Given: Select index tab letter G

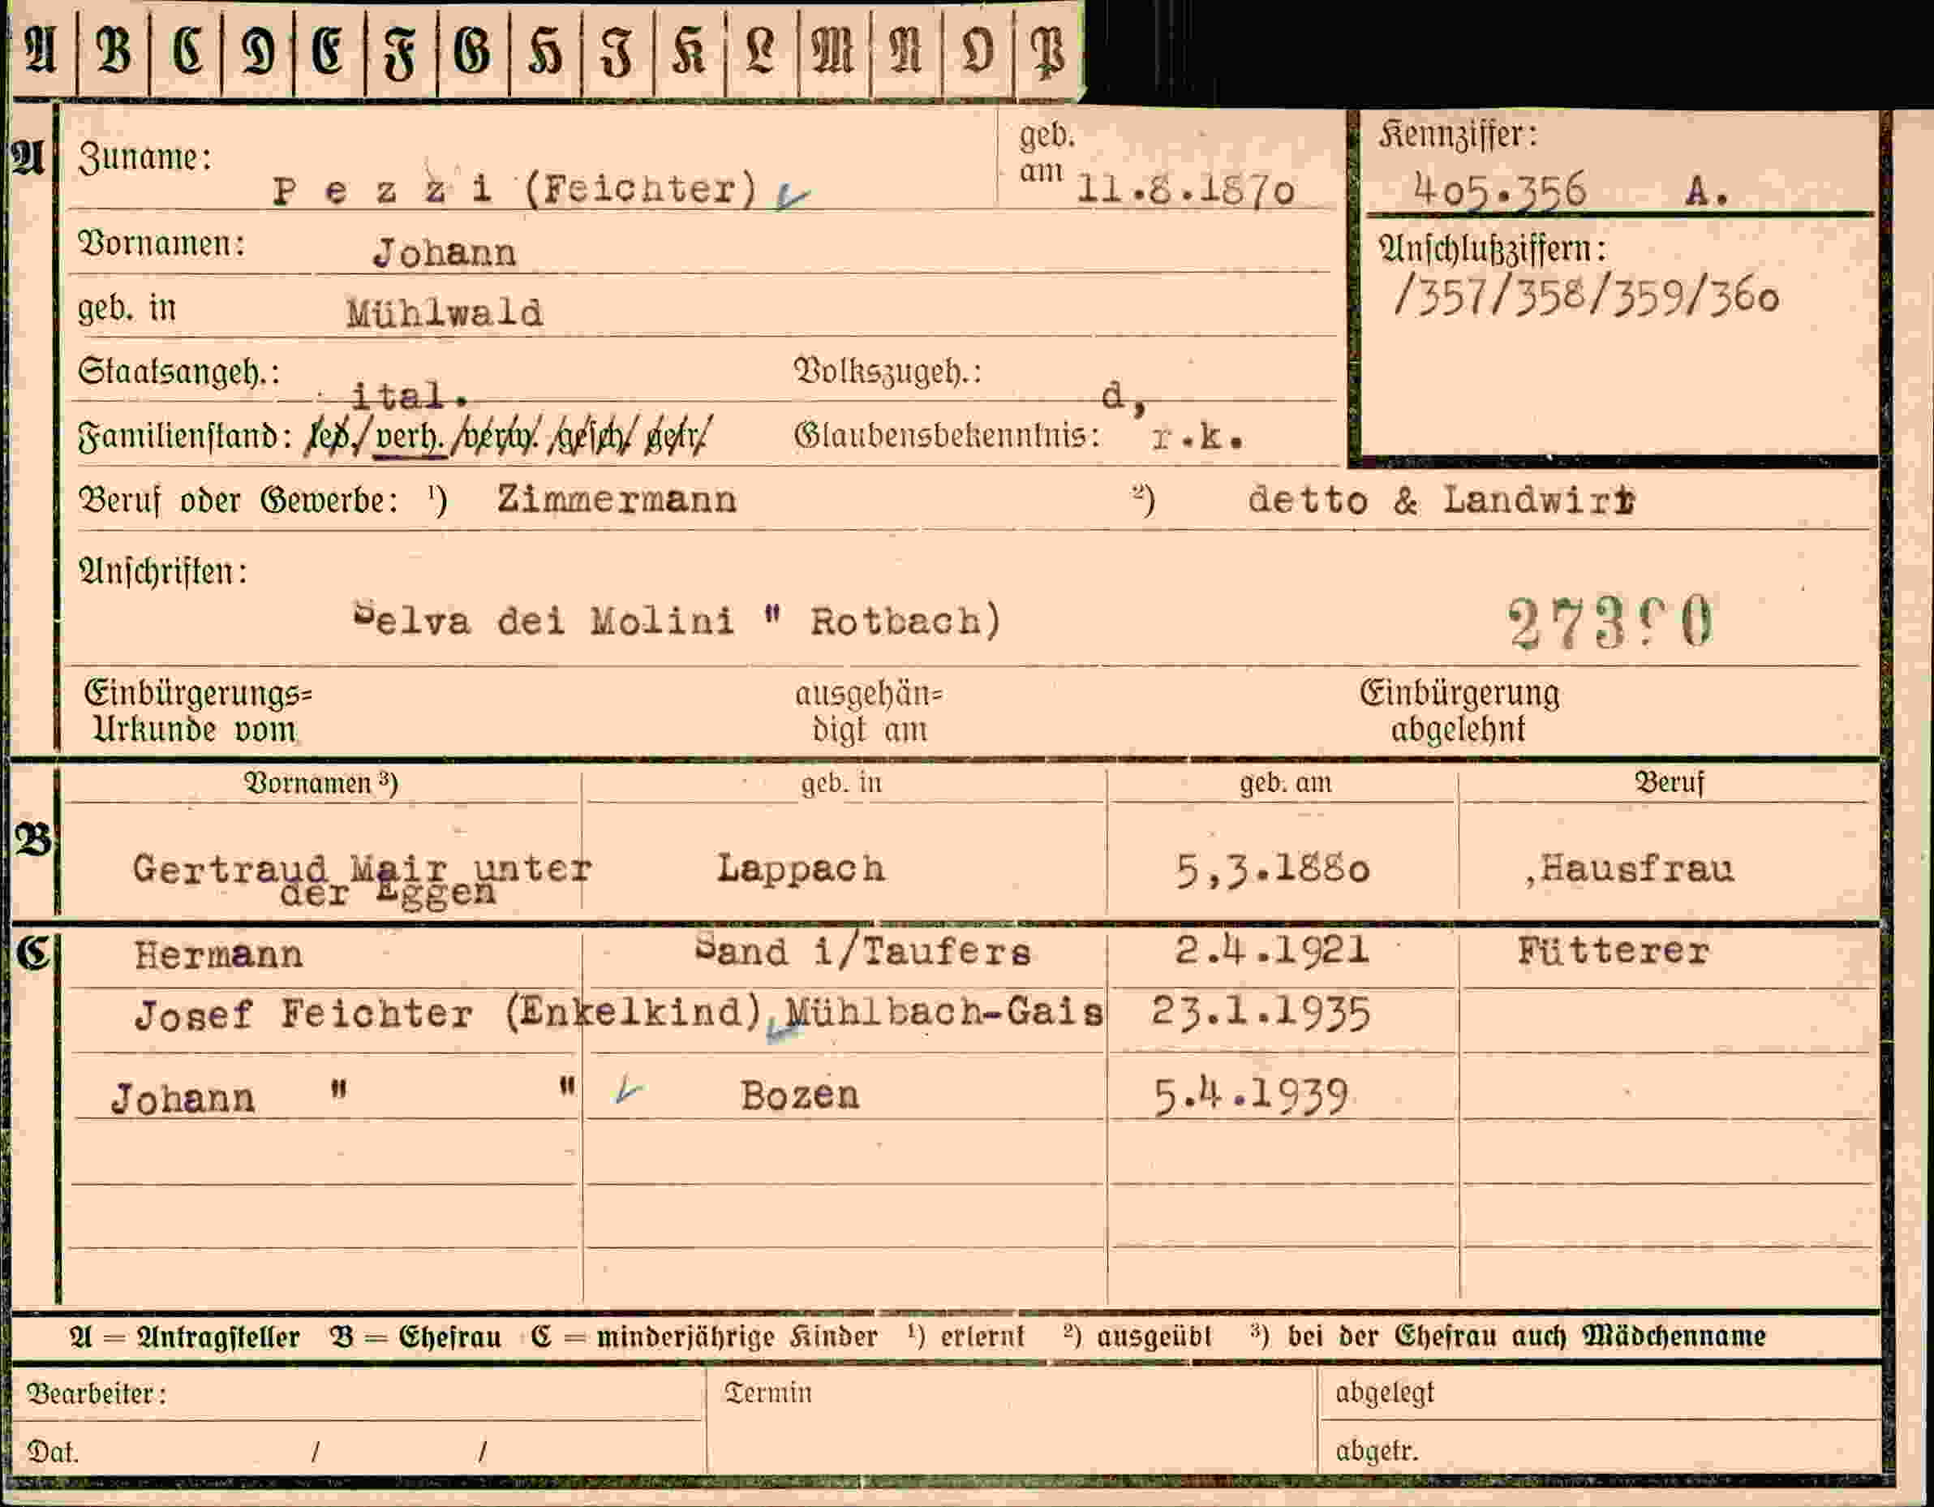Looking at the screenshot, I should click(x=472, y=50).
